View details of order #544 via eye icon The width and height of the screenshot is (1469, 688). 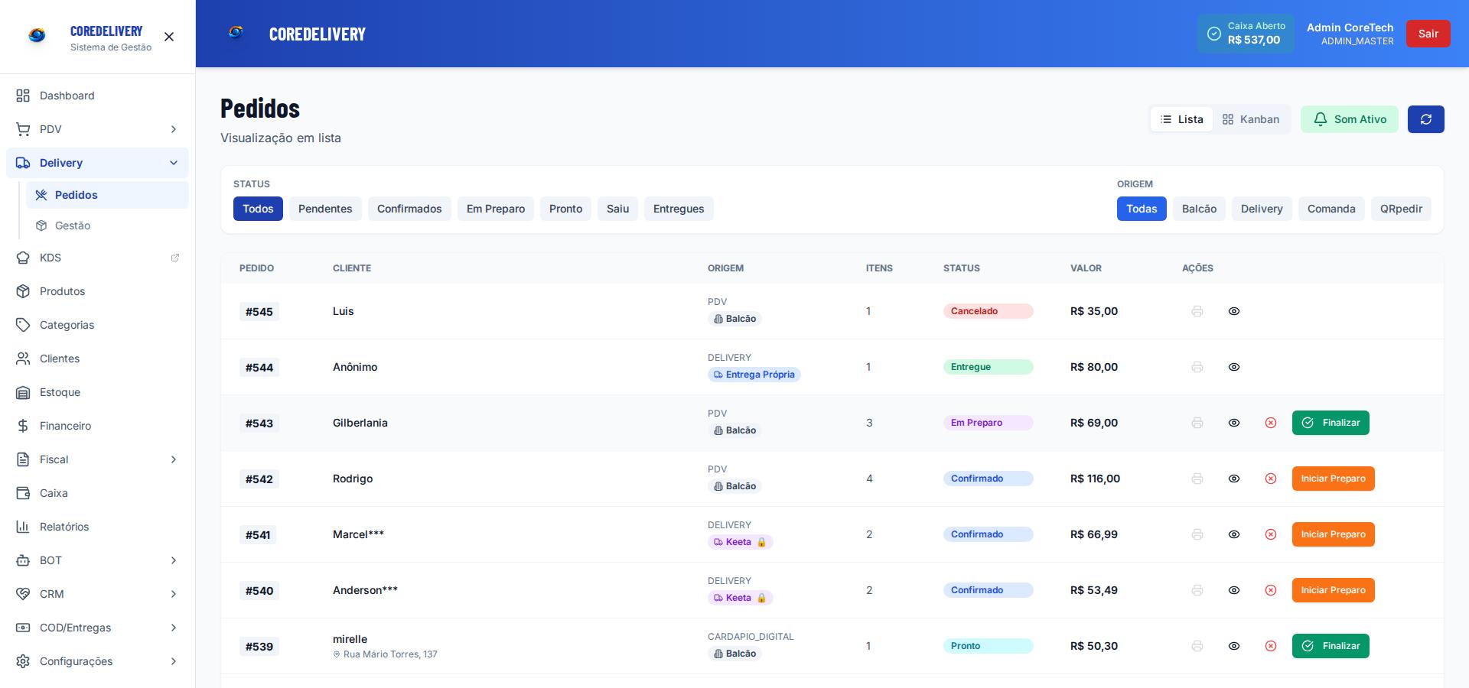tap(1234, 367)
